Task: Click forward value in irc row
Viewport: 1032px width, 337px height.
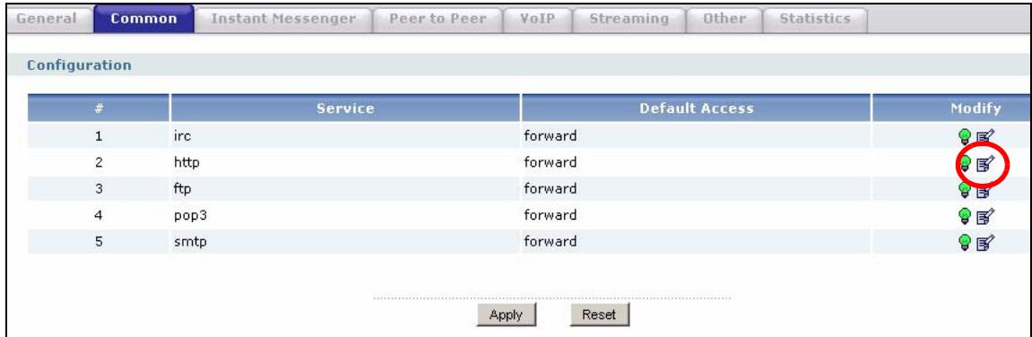Action: click(551, 137)
